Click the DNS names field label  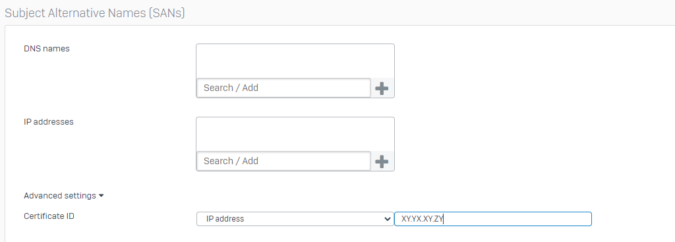(x=47, y=49)
